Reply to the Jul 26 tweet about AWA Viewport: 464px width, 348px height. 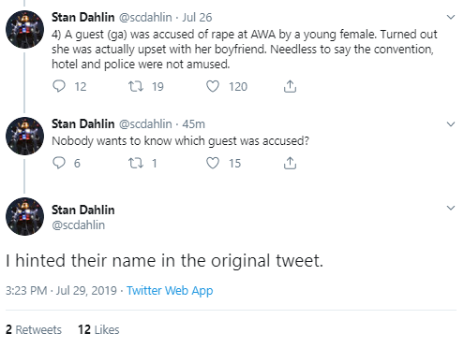(59, 86)
